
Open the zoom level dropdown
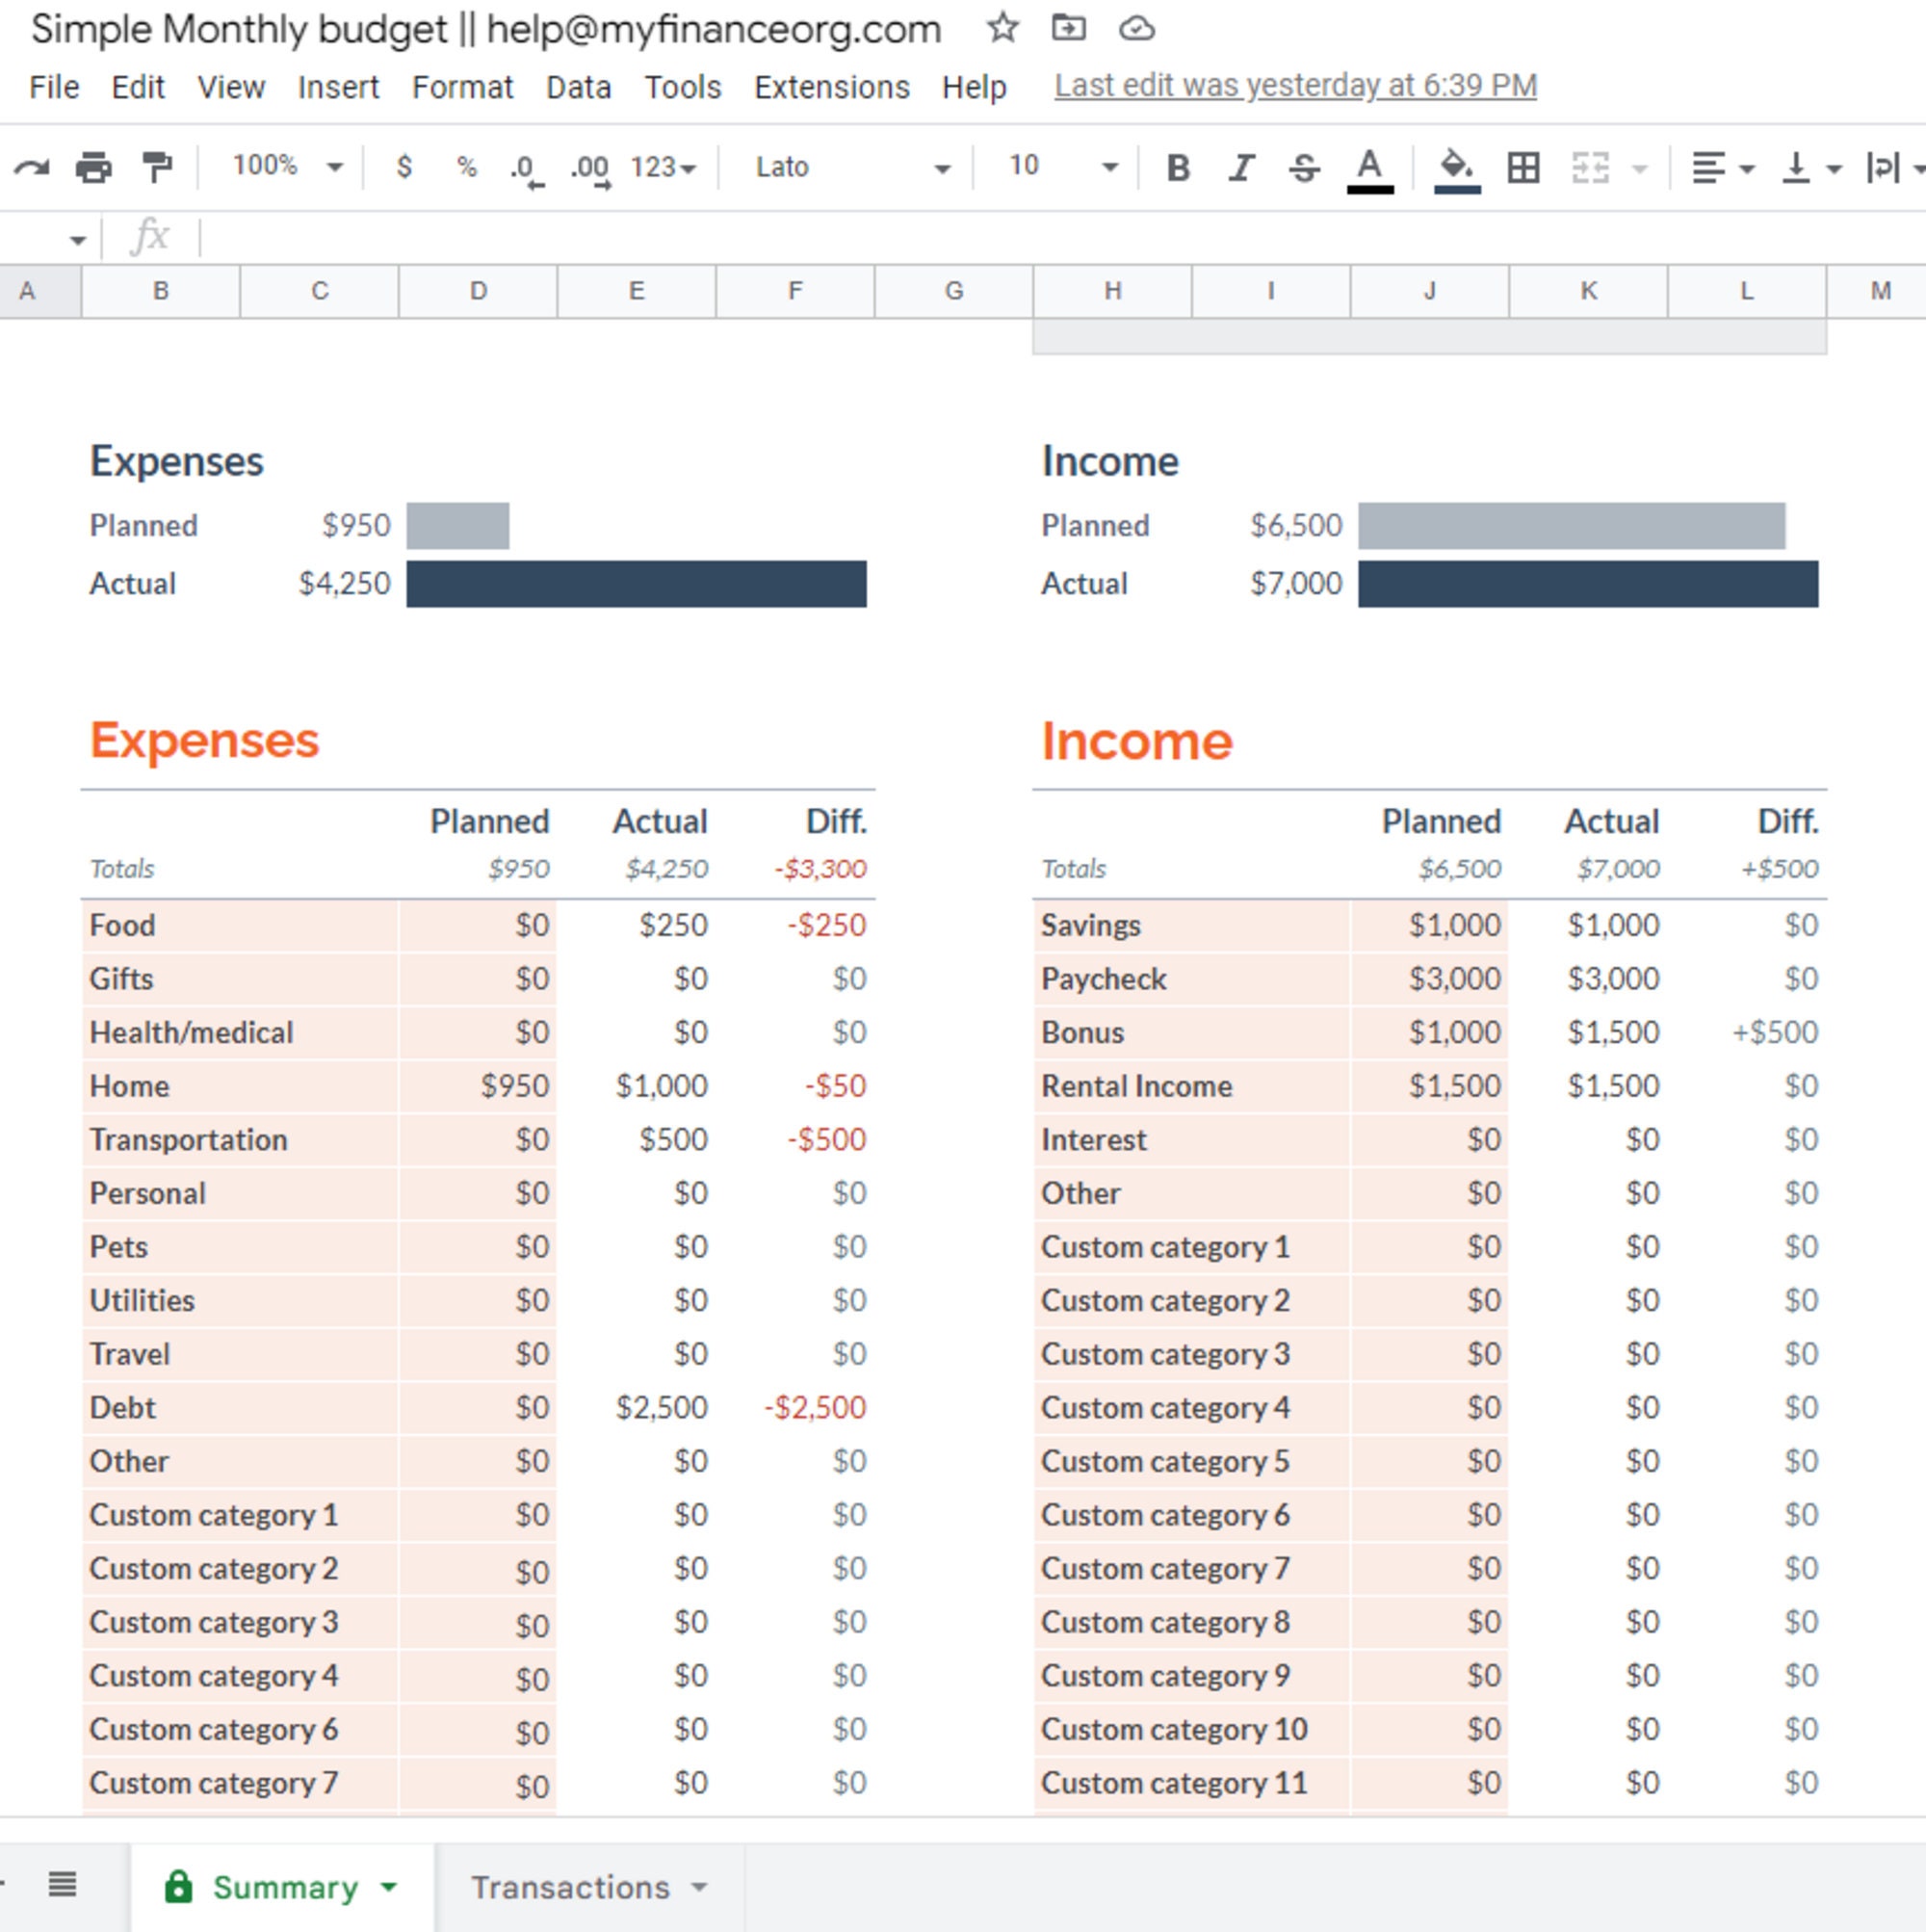pos(287,166)
